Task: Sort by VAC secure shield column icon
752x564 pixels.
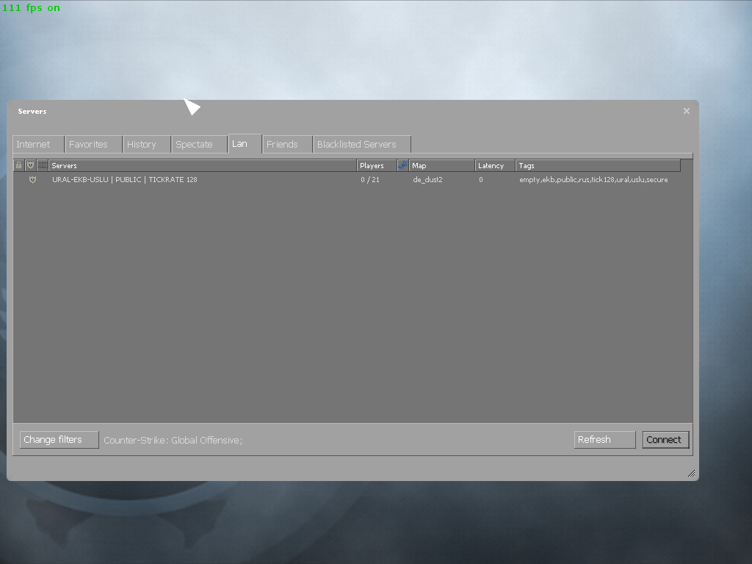Action: (x=30, y=165)
